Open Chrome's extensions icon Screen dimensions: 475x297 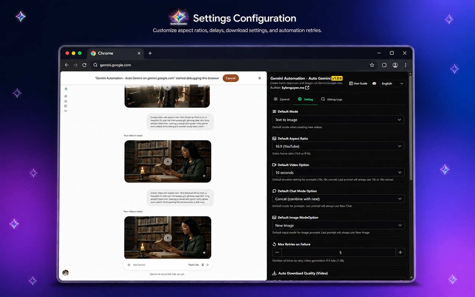pos(384,65)
